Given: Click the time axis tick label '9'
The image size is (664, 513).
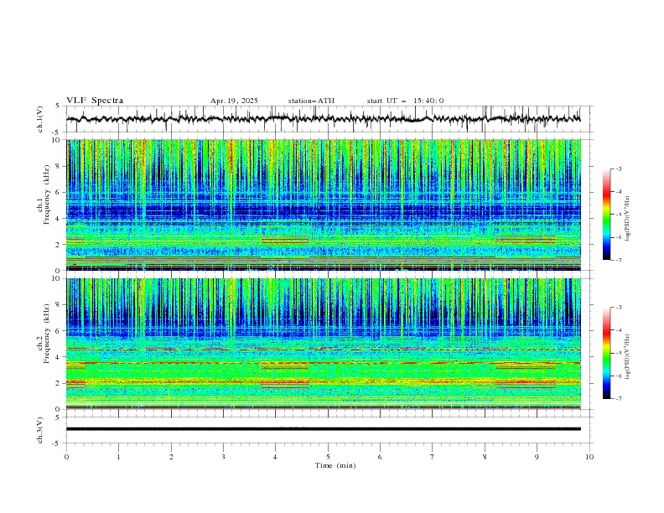Looking at the screenshot, I should (537, 457).
